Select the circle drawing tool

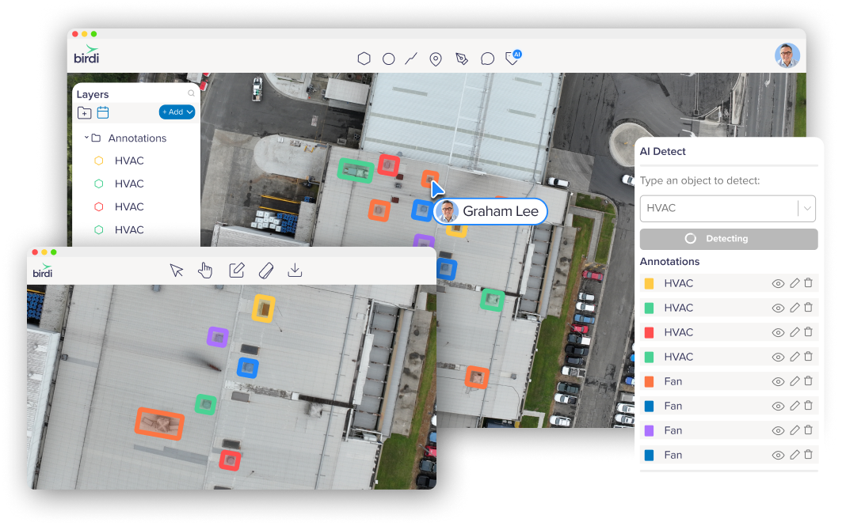click(389, 58)
